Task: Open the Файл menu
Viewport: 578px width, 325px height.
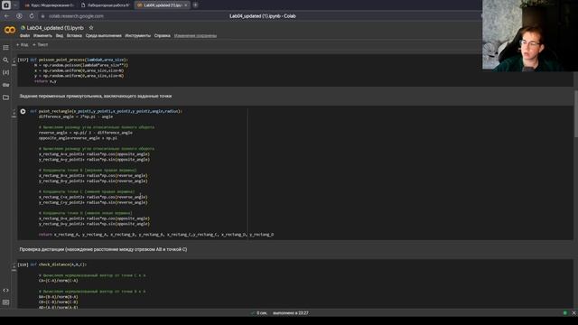Action: pyautogui.click(x=24, y=36)
